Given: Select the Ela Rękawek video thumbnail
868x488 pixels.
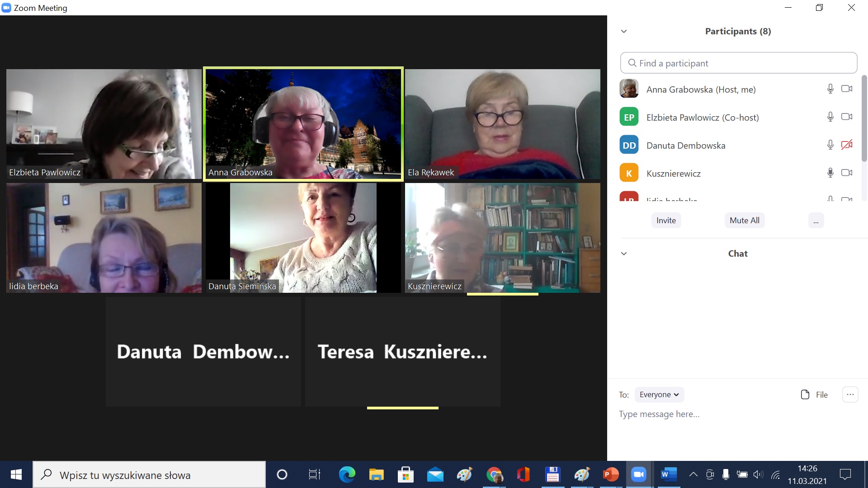Looking at the screenshot, I should 502,124.
